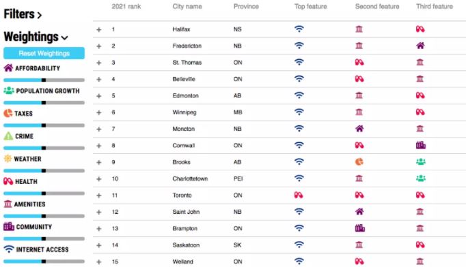The width and height of the screenshot is (466, 267).
Task: Click the Taxes pie chart icon
Action: tap(8, 113)
